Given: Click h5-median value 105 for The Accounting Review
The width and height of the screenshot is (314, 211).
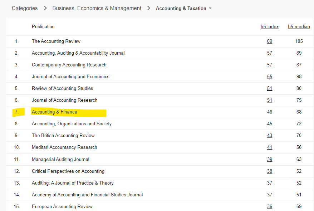Looking at the screenshot, I should point(299,41).
